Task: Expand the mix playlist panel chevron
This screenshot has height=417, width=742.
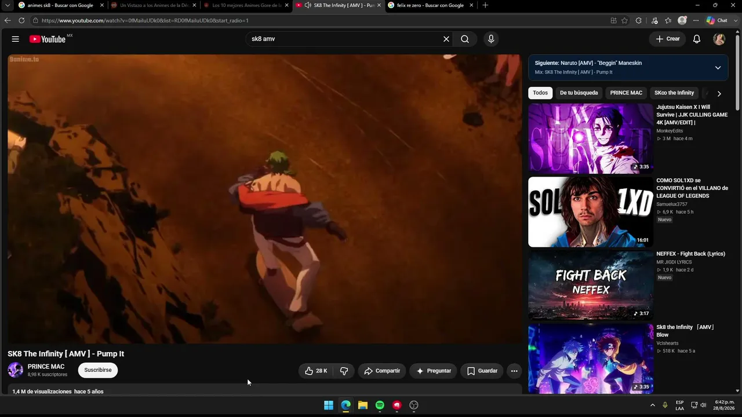Action: [x=718, y=68]
